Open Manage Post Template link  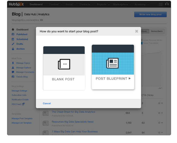[x=22, y=118]
